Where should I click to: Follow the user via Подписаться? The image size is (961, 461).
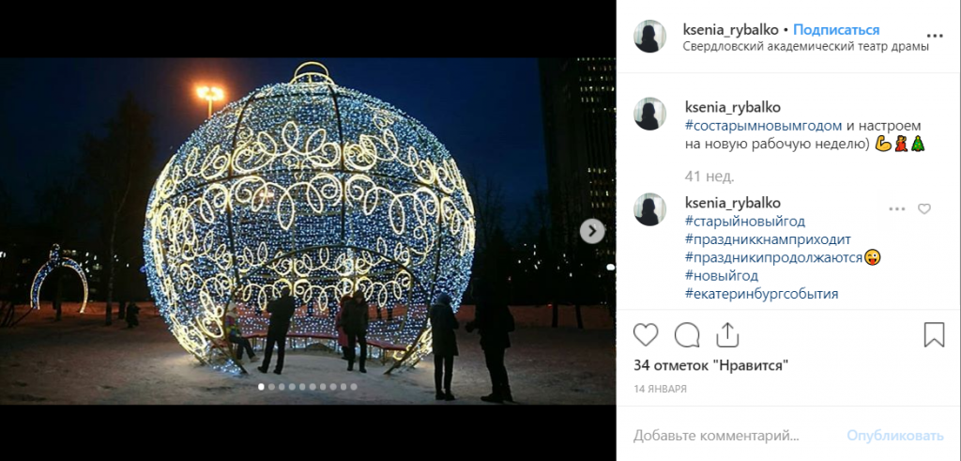tap(836, 29)
